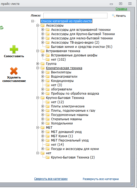Click inside the Поиск search field

click(x=75, y=16)
